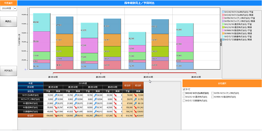Click the 第4四半期 column header in table
Viewport: 262px width, 132px height.
[113, 87]
